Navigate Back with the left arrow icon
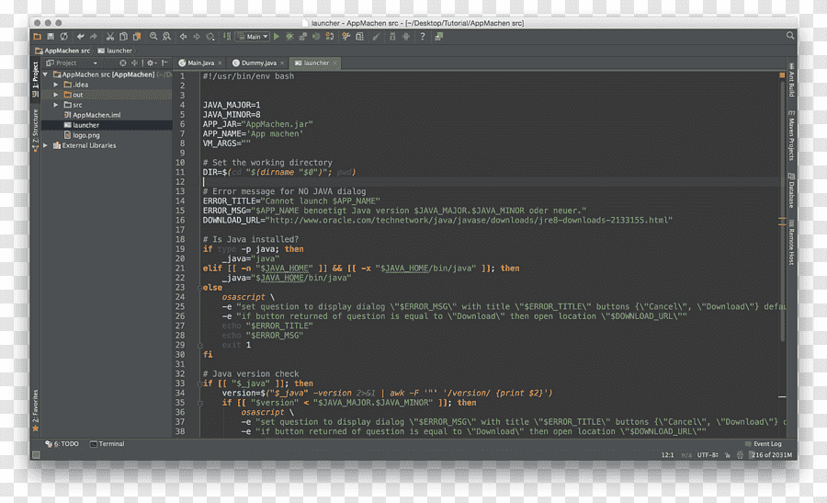This screenshot has height=503, width=827. (x=183, y=37)
